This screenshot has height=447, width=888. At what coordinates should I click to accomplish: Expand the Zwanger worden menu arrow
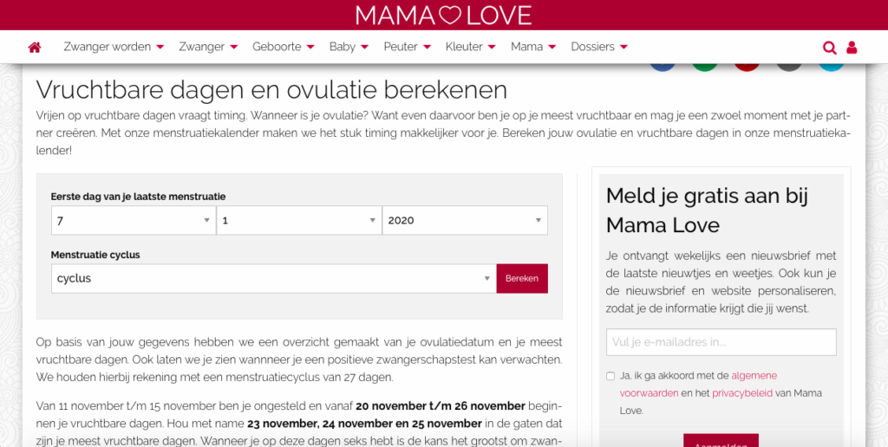point(160,47)
